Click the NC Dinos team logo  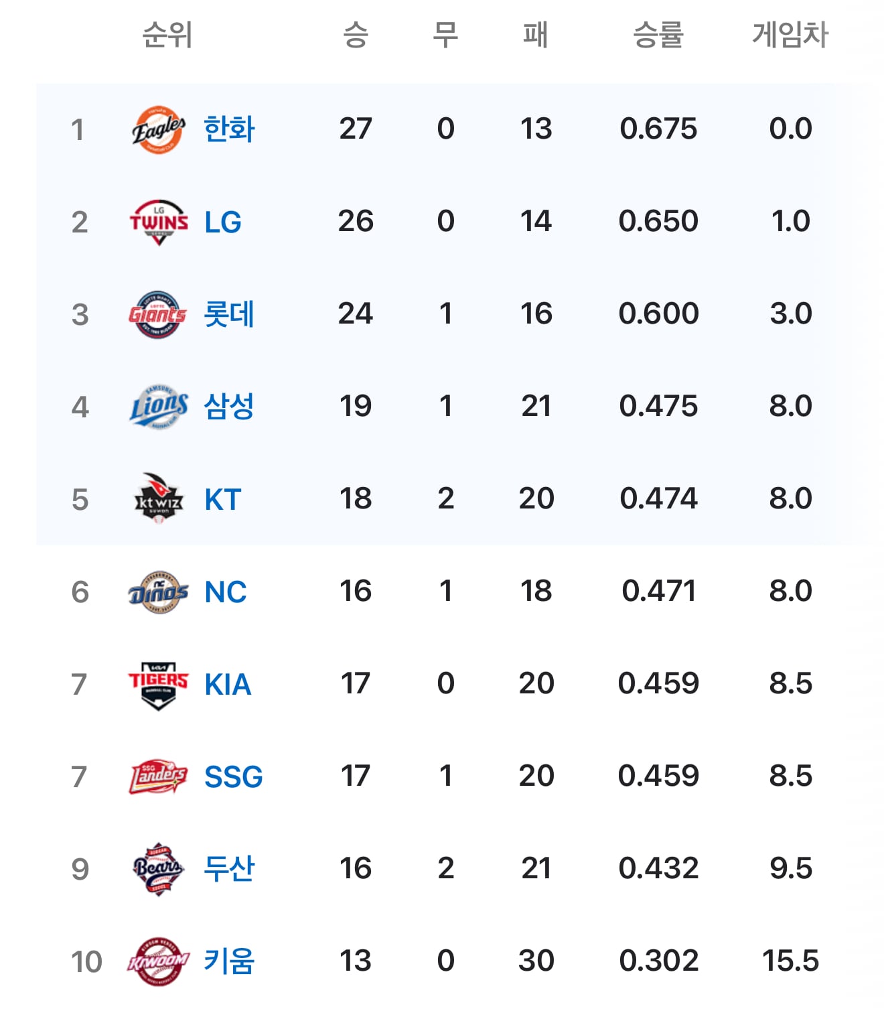point(159,592)
